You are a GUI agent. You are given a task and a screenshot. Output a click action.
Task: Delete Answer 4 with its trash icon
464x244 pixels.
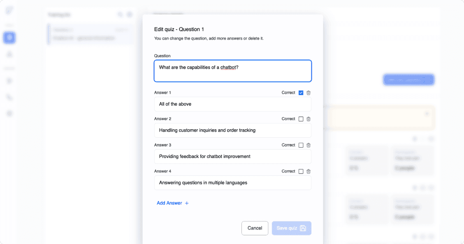pos(309,172)
